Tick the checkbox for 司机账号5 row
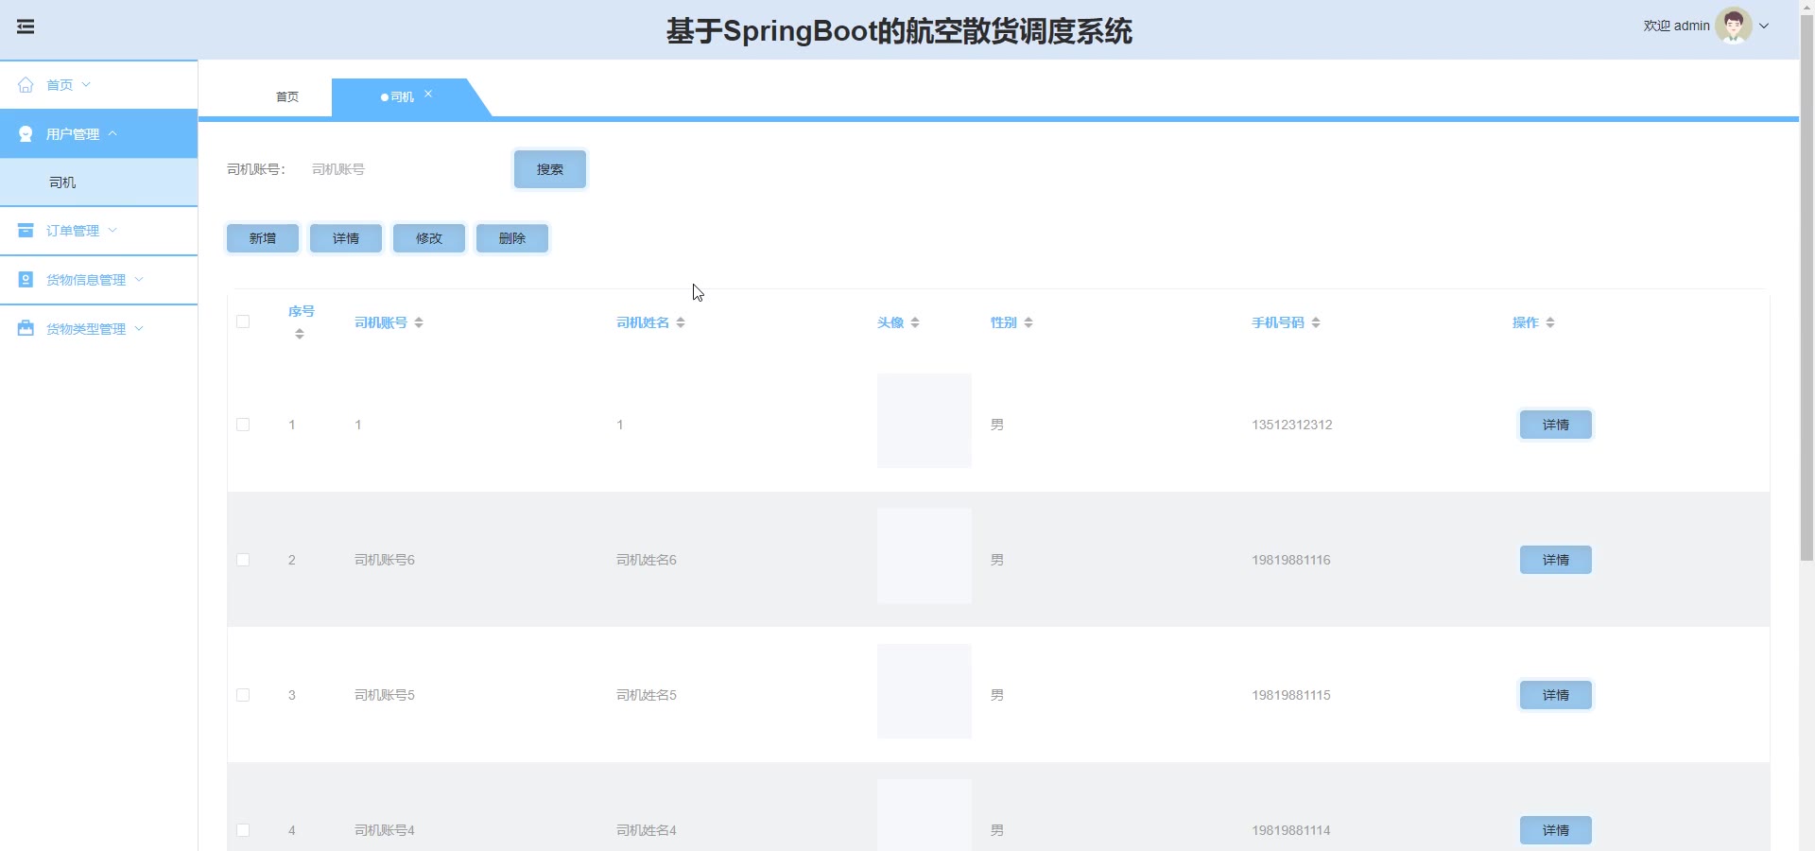1815x851 pixels. (x=243, y=696)
